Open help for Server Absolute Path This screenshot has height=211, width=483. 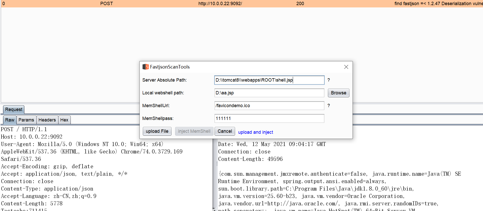click(329, 80)
